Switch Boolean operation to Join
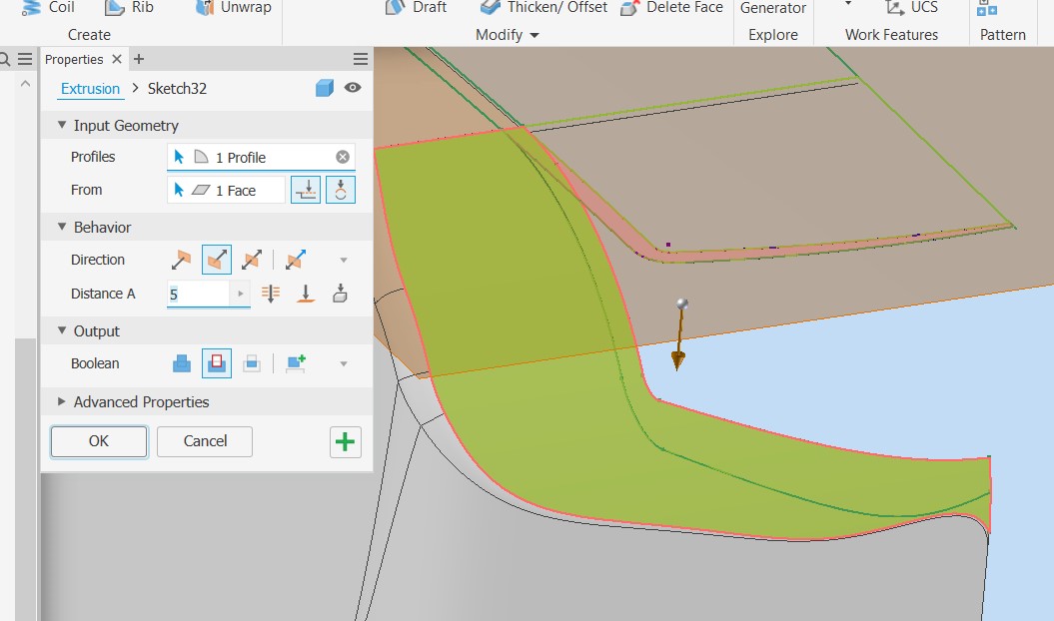 (181, 362)
